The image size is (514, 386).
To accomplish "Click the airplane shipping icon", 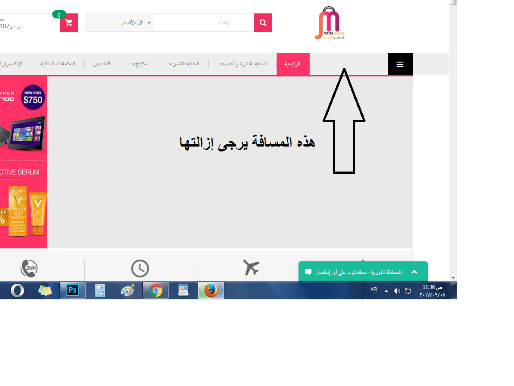I will 252,267.
